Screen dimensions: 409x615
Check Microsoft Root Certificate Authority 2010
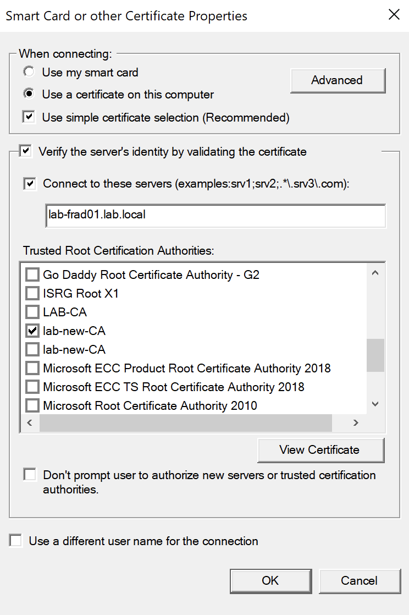pyautogui.click(x=33, y=406)
